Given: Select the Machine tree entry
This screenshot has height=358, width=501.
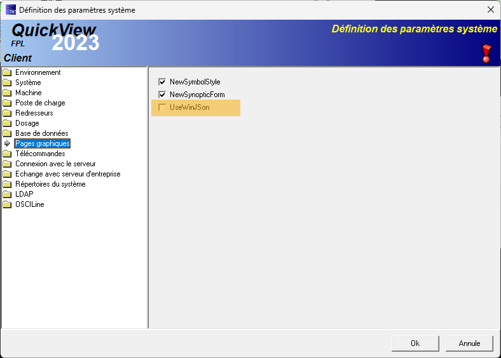Looking at the screenshot, I should tap(29, 93).
